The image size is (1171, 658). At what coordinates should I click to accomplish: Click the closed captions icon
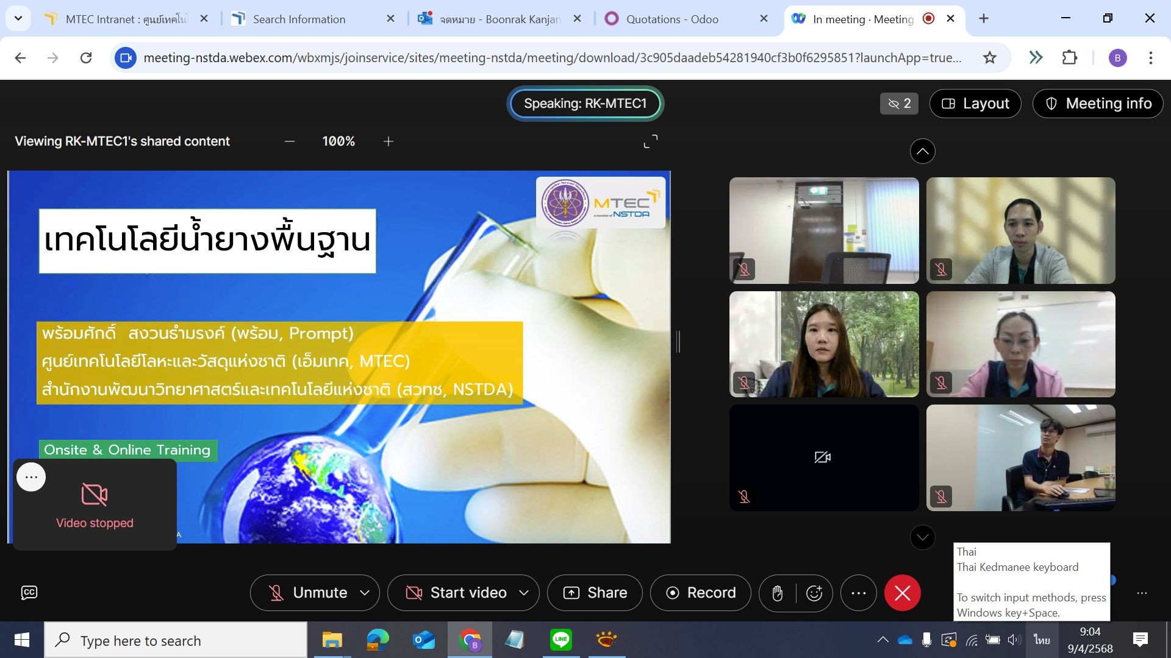pos(29,592)
